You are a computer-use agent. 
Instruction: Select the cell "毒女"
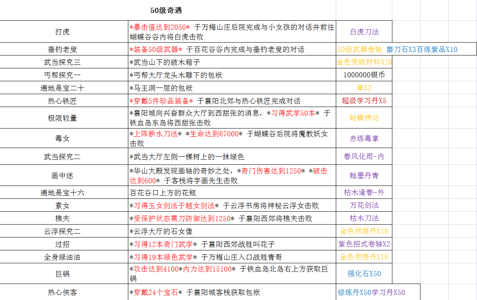[x=62, y=138]
